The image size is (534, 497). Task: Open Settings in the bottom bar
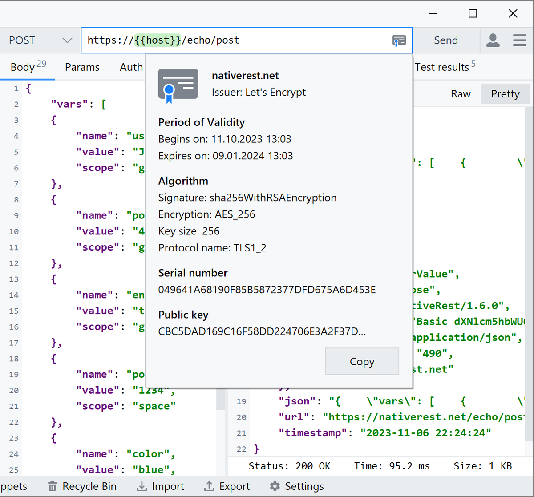coord(297,486)
